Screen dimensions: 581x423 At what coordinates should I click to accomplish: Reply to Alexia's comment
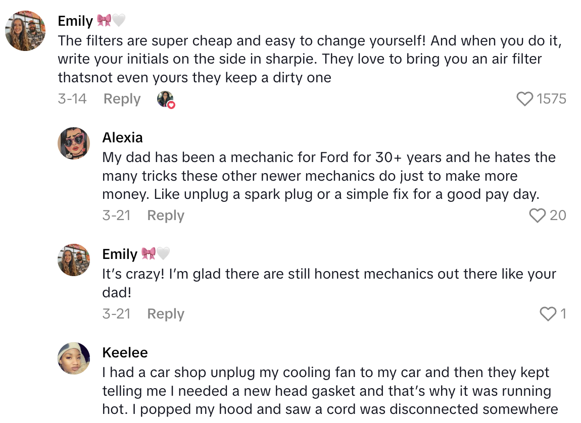(166, 216)
